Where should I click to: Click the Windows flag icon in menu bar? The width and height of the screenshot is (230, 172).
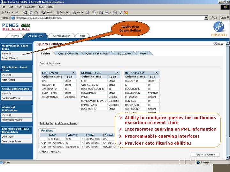pos(225,7)
